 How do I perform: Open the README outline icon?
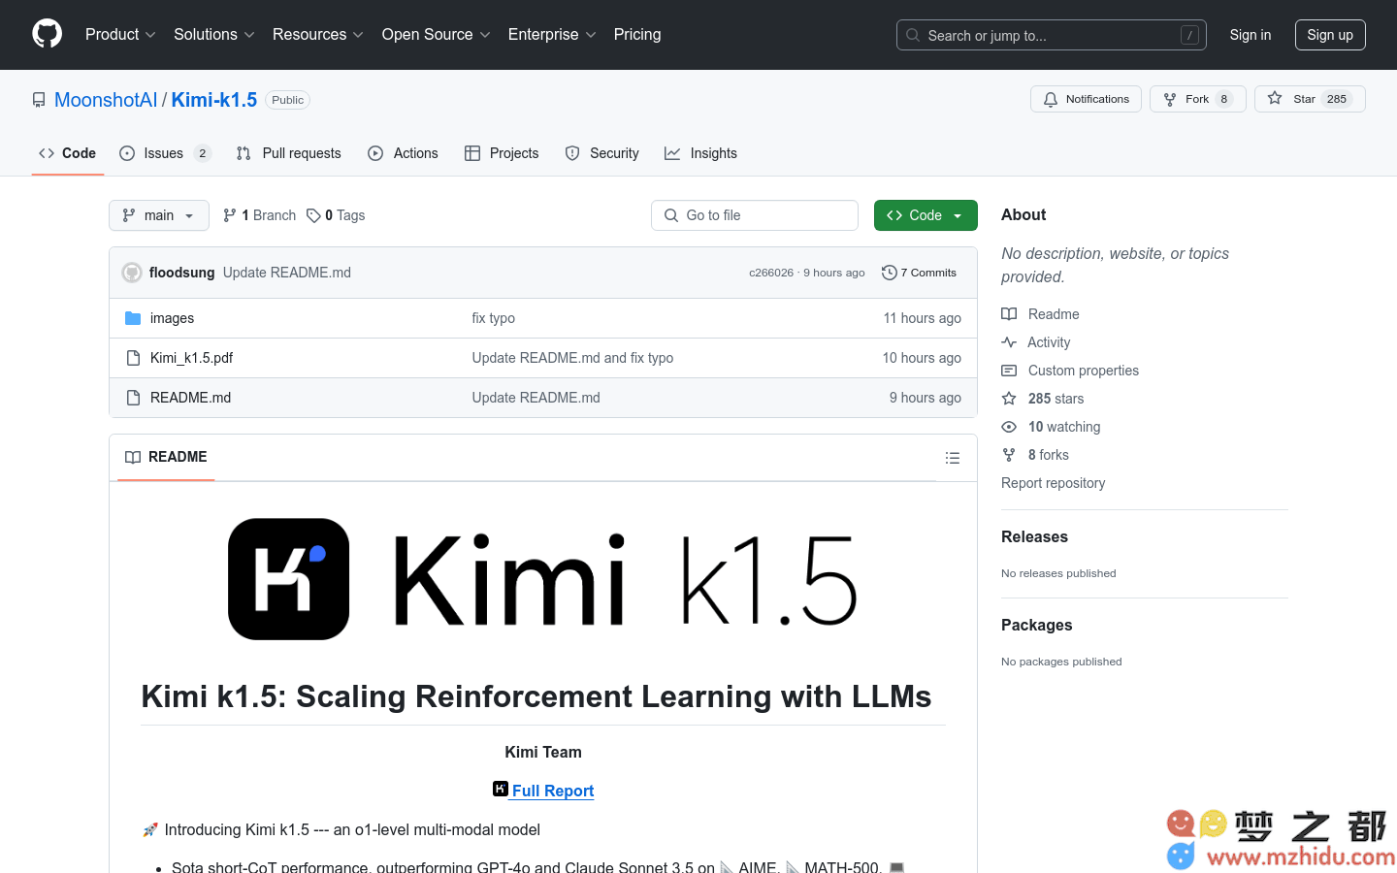coord(953,458)
